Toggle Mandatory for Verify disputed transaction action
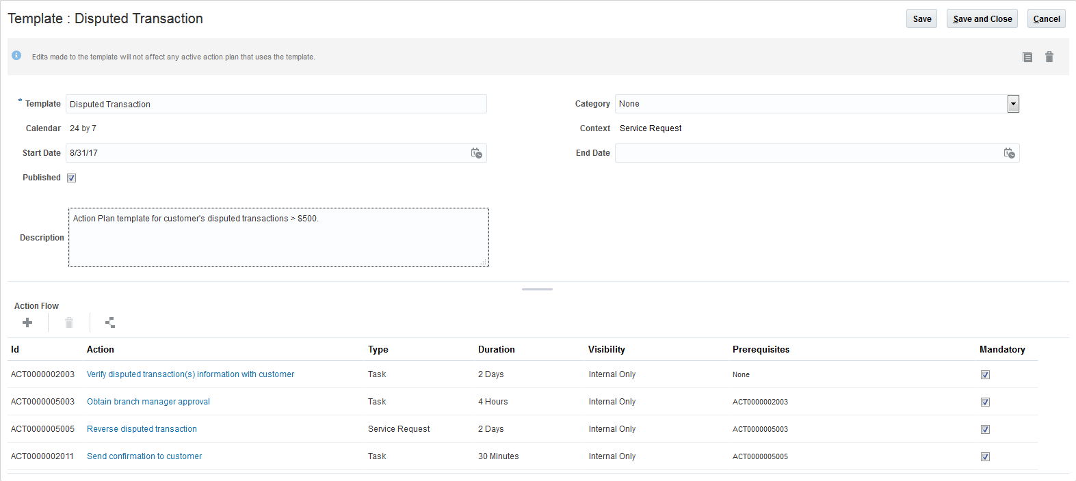The image size is (1076, 481). click(x=985, y=375)
